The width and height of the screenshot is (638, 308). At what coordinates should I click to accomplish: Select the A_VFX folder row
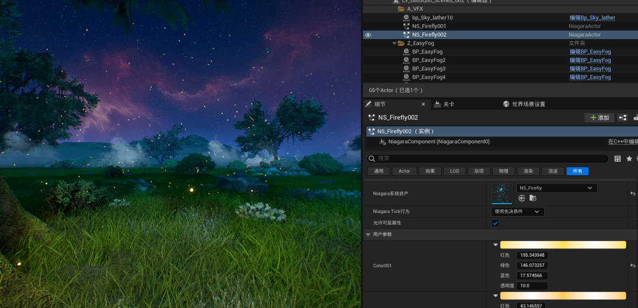500,9
